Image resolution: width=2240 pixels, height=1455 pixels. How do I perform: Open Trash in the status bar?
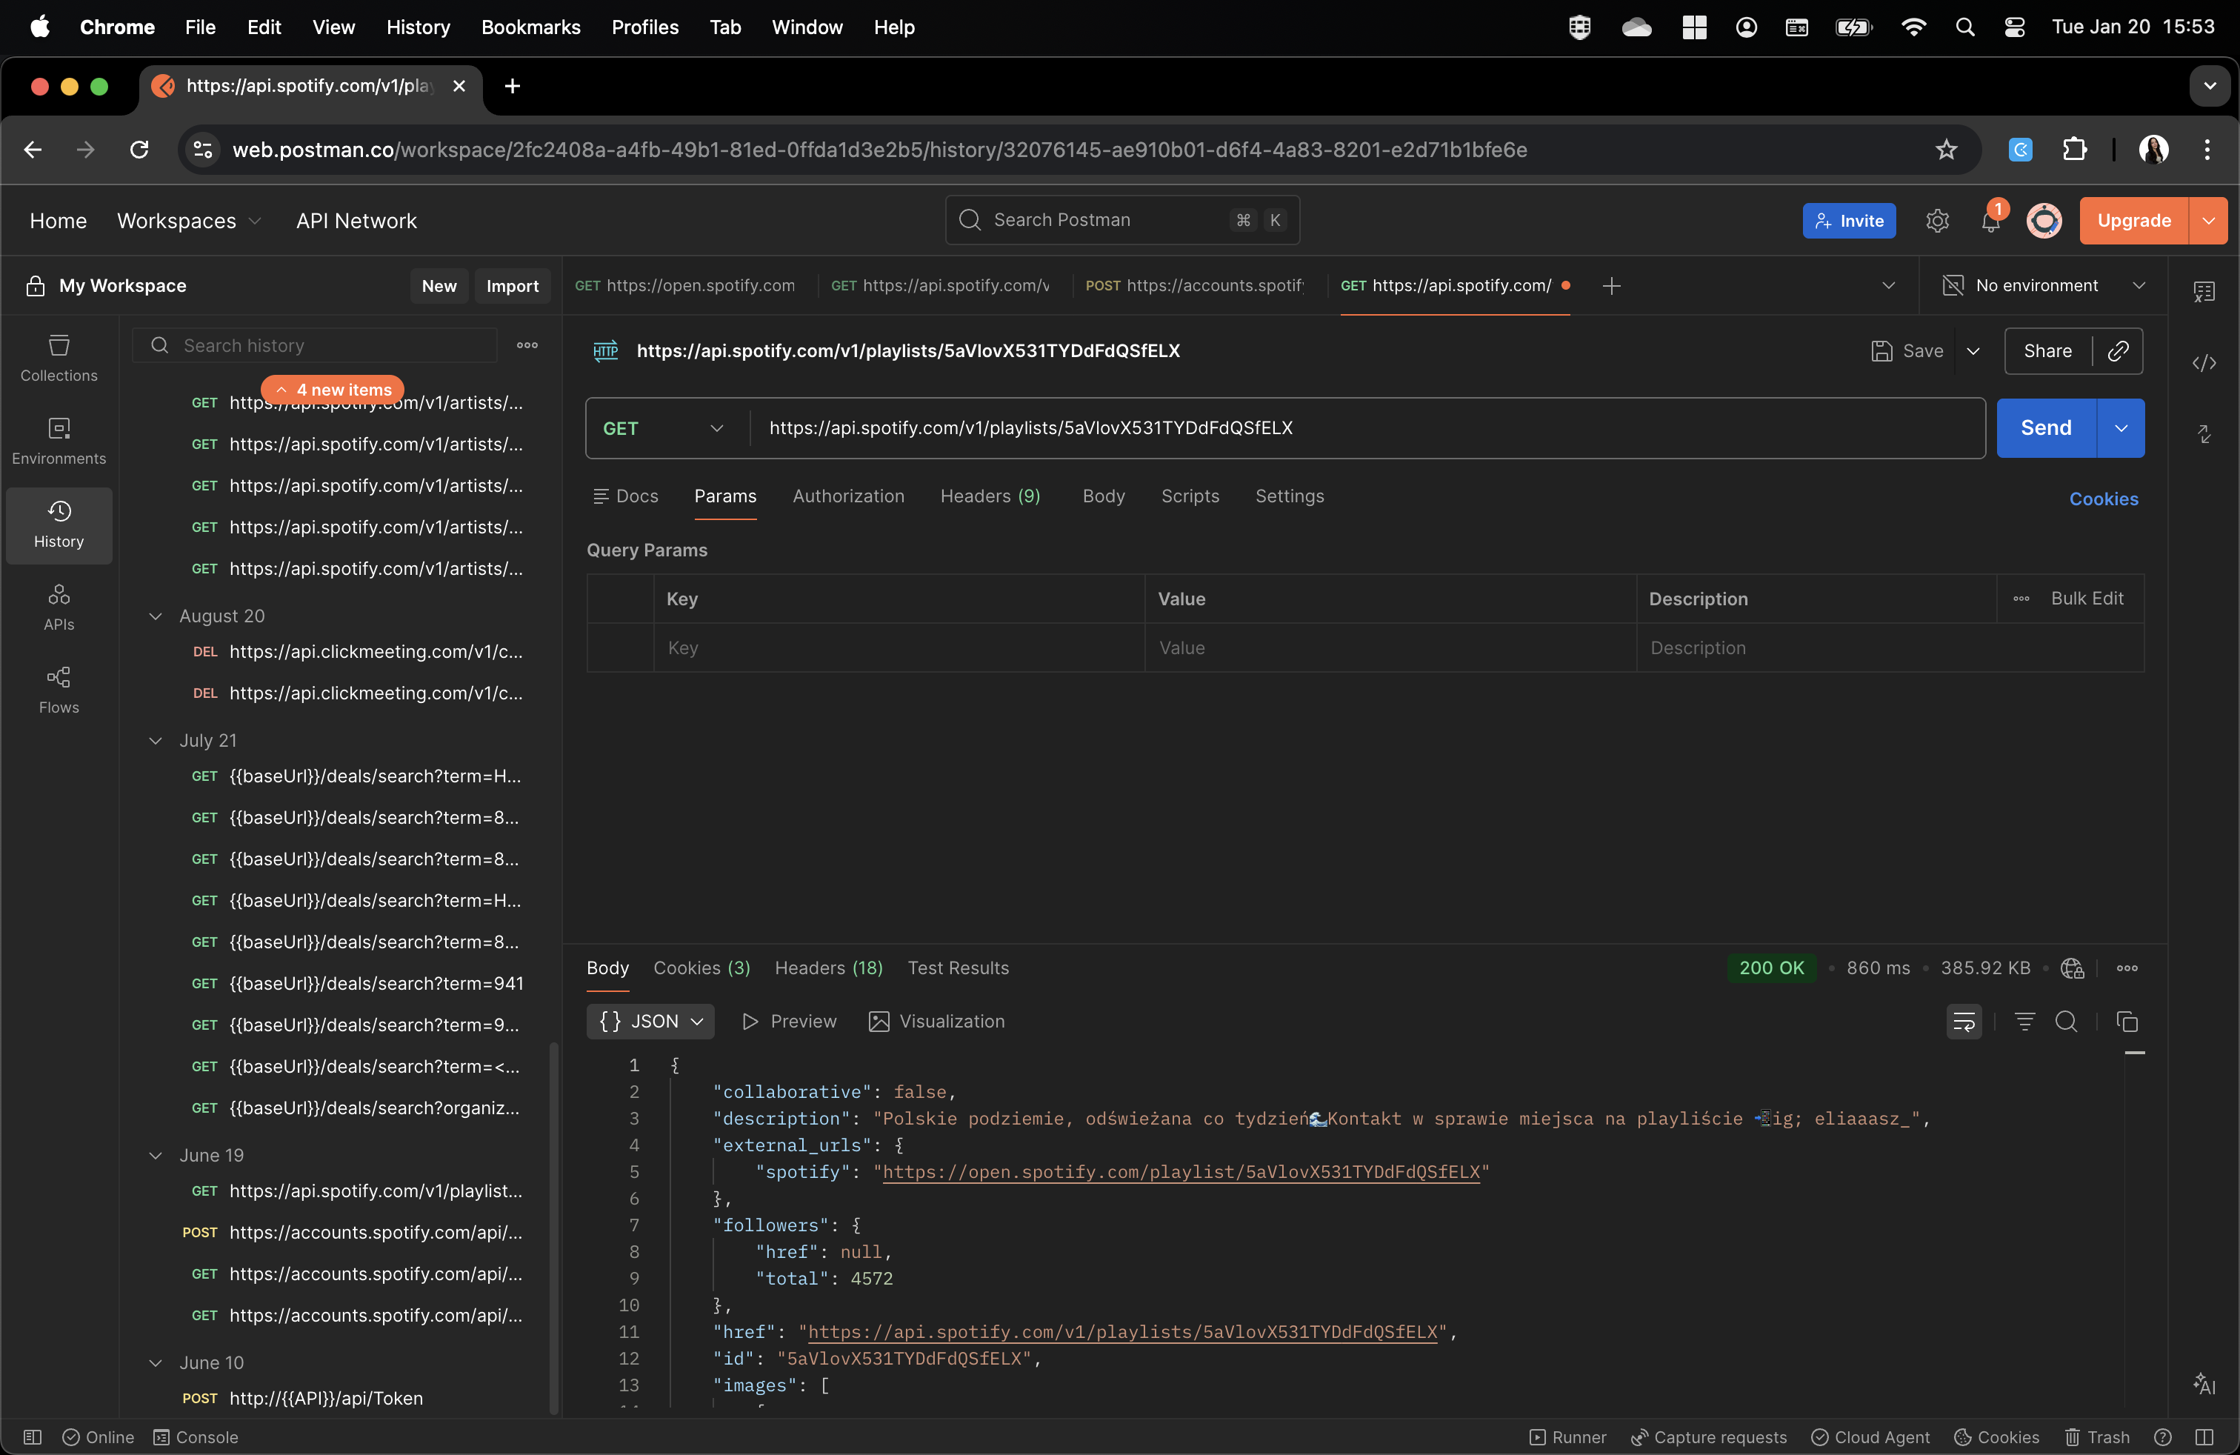2097,1437
